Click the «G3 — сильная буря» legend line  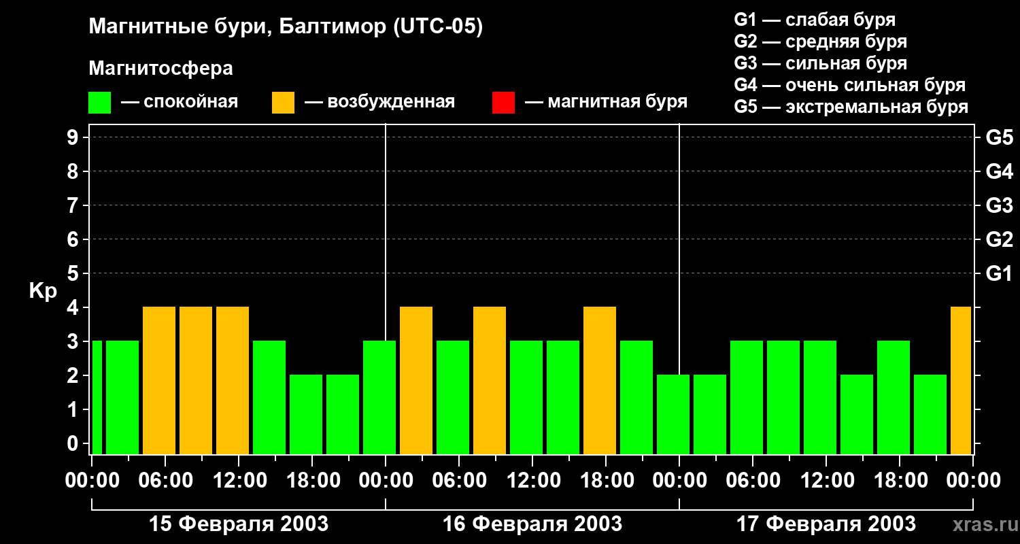821,63
